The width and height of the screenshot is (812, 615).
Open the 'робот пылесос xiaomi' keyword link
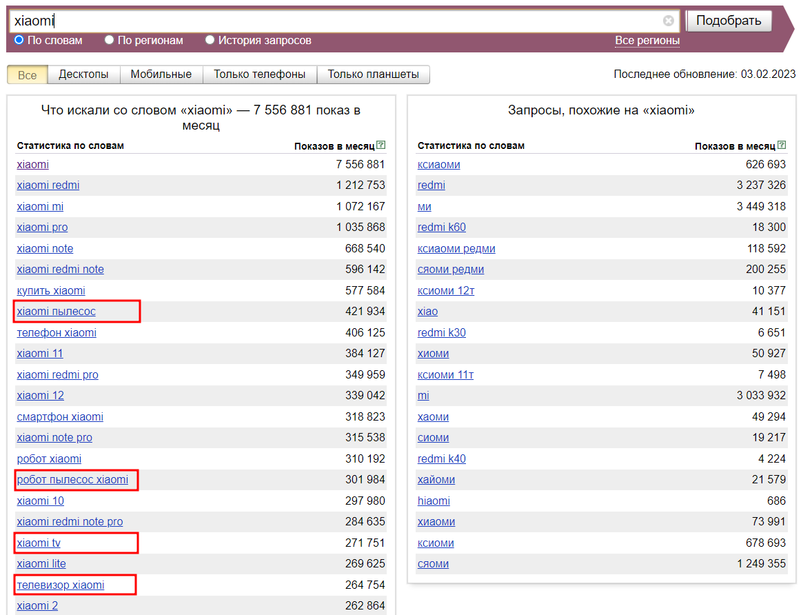tap(72, 480)
